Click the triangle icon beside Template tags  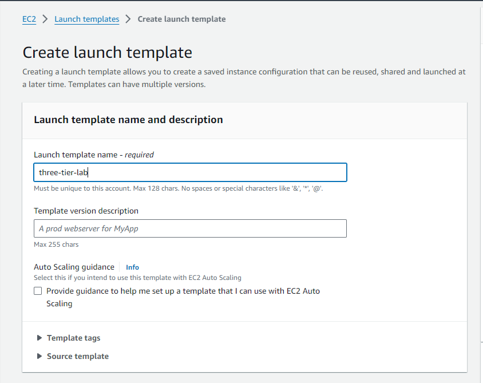pyautogui.click(x=39, y=338)
